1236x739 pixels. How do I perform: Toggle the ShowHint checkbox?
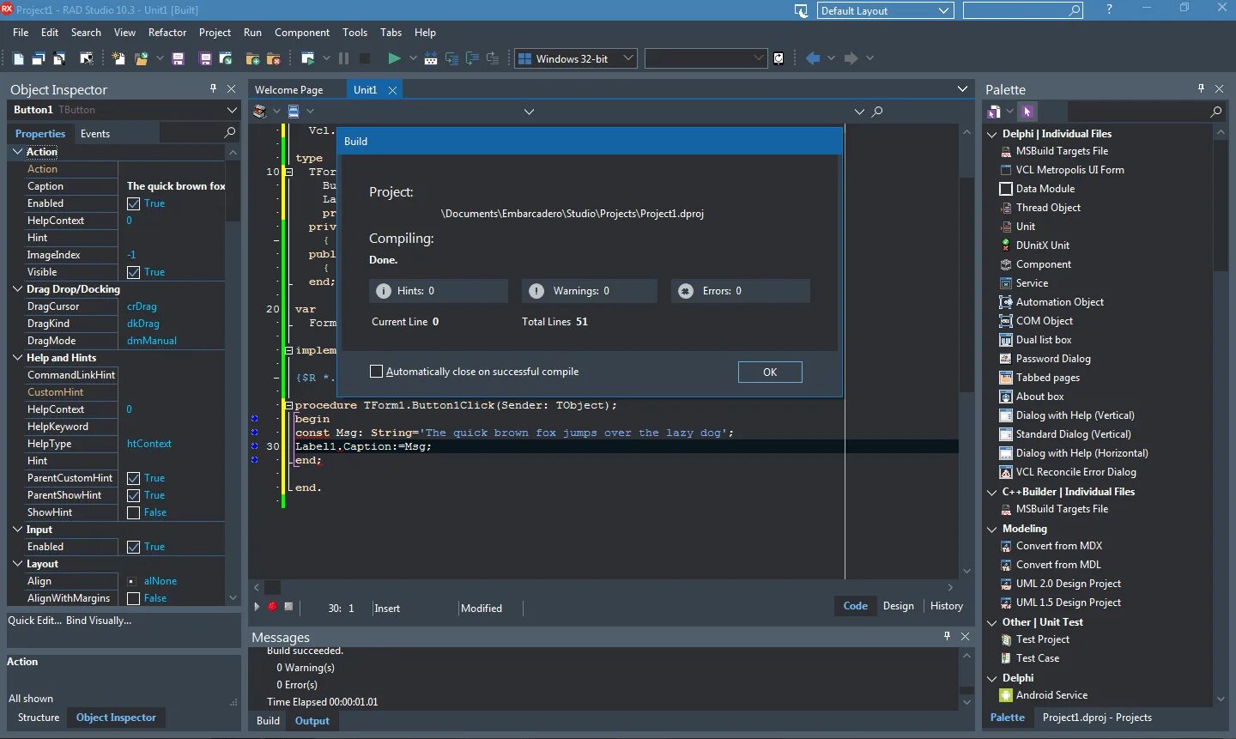coord(133,512)
